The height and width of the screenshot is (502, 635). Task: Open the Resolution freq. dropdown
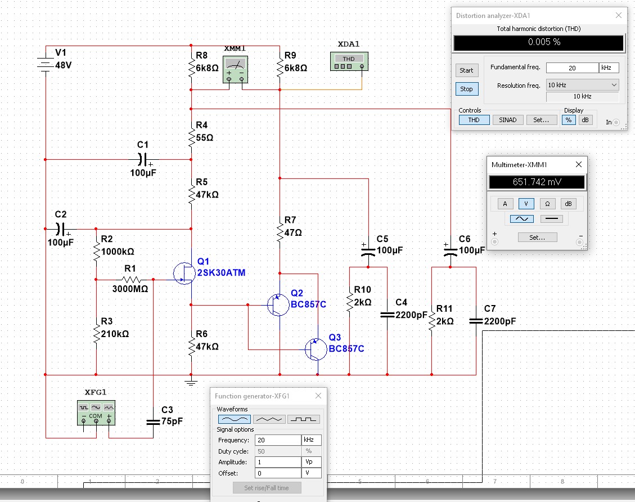[x=582, y=85]
